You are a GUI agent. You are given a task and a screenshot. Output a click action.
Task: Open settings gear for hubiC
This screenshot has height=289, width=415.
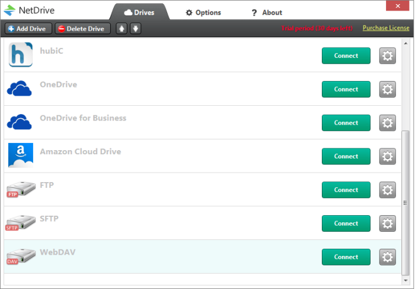[388, 56]
